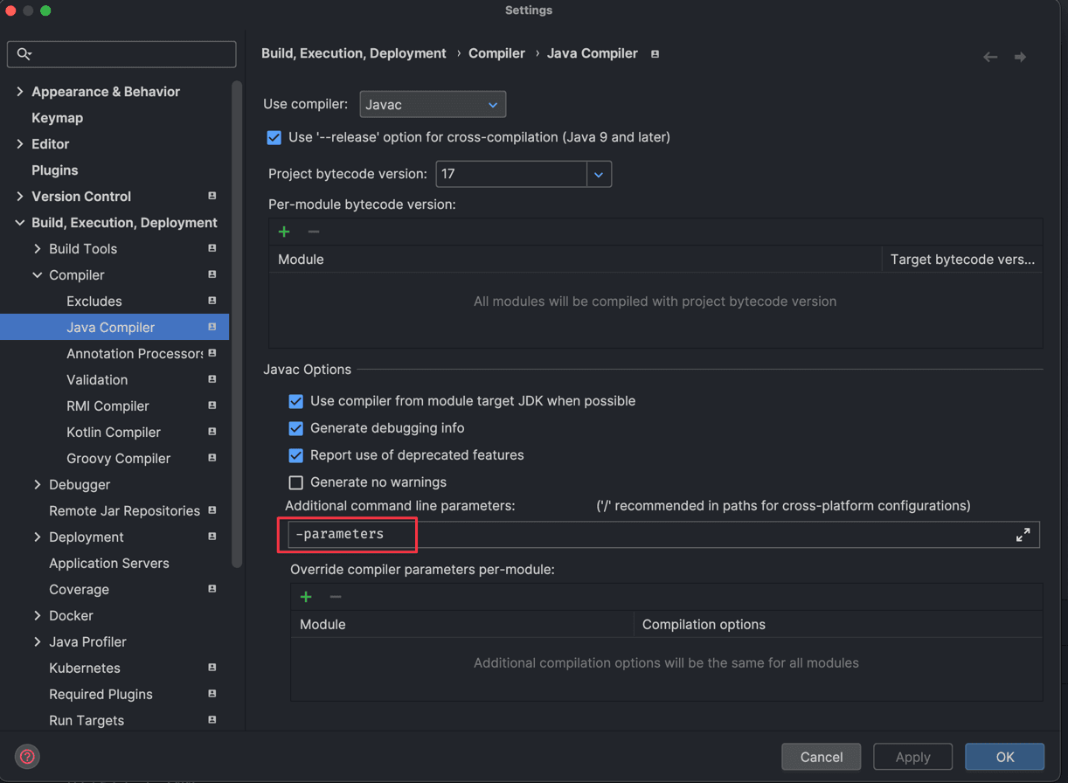Click the forward navigation arrow

coord(1020,57)
